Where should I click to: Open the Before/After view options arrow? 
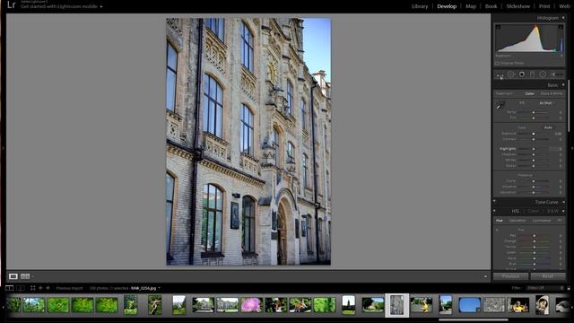[33, 276]
